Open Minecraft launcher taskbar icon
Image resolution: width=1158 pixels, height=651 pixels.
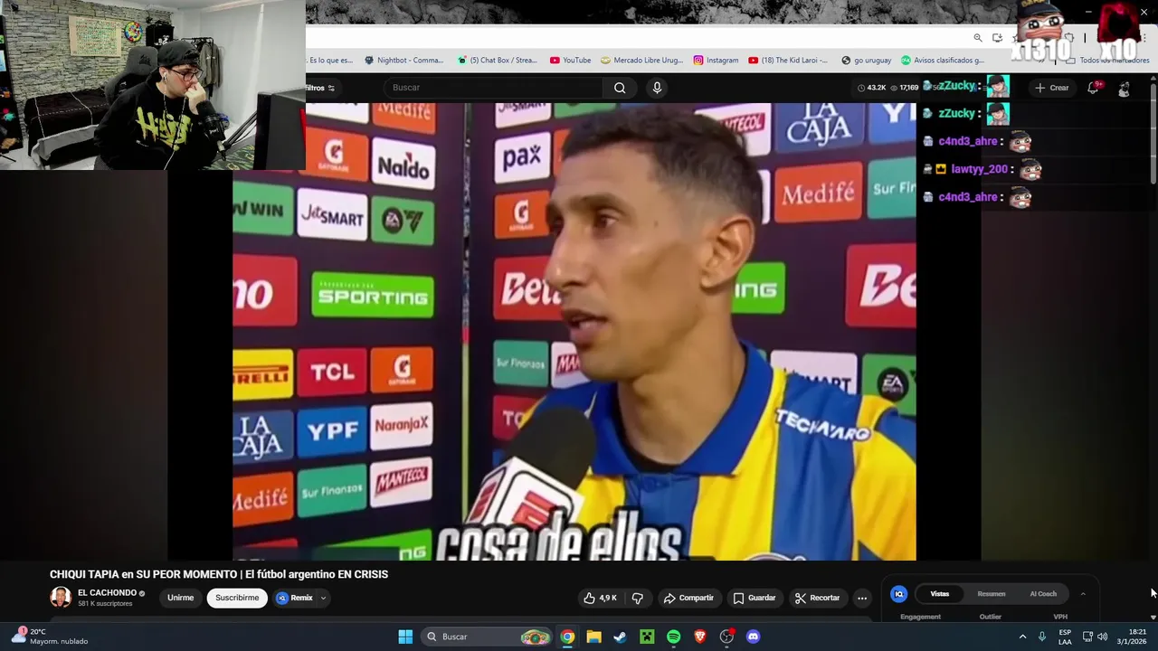point(647,637)
